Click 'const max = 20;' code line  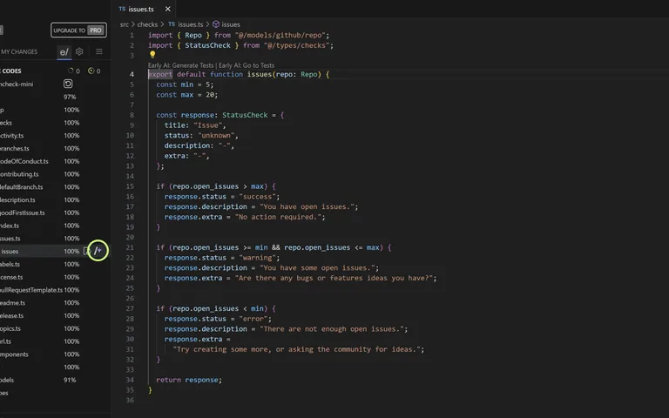coord(187,95)
